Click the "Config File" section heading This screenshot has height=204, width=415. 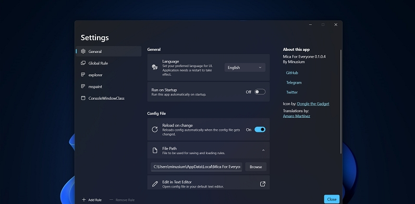click(x=156, y=113)
